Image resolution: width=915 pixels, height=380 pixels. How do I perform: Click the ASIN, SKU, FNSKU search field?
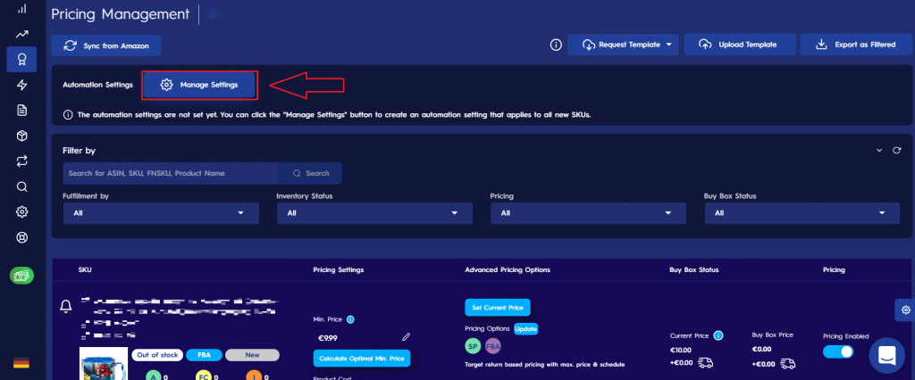(x=171, y=173)
